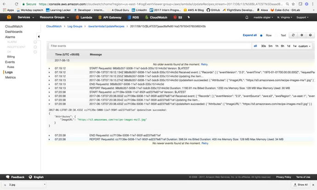Close the downloads bar
Screen dimensions: 317x190
pyautogui.click(x=313, y=185)
